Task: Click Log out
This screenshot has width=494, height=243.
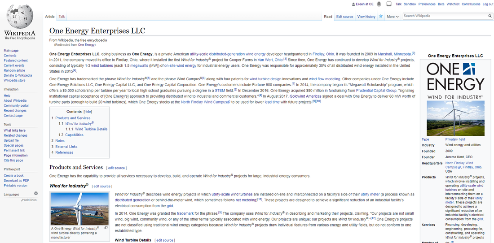Action: tap(487, 4)
